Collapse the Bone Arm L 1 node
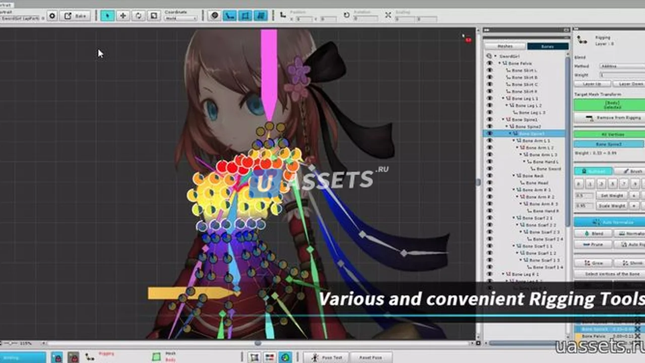 pos(514,141)
